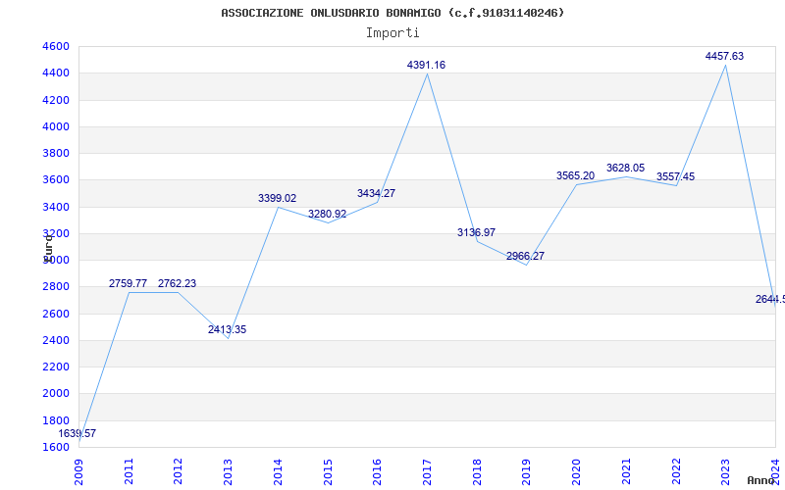
Task: Click y-axis tick 1600
Action: click(57, 447)
